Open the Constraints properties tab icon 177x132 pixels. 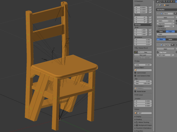pos(174,1)
